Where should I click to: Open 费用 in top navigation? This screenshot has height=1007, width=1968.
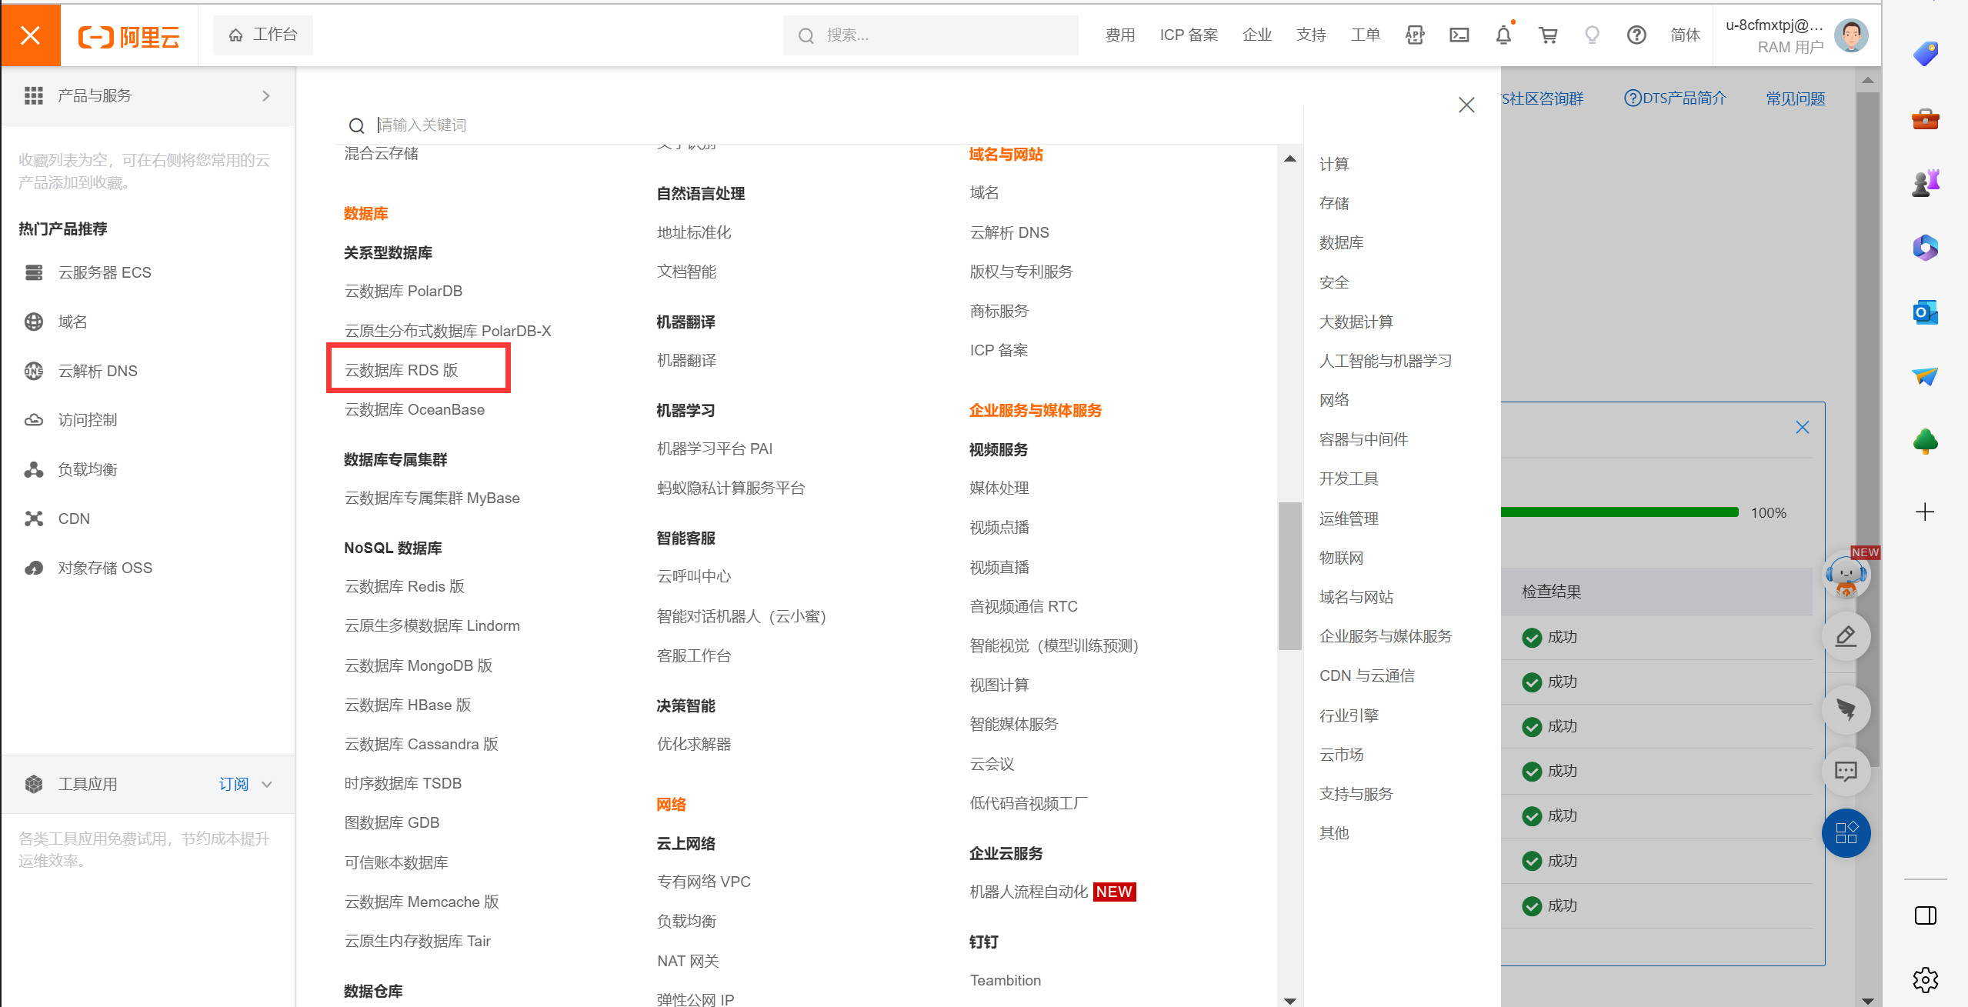pyautogui.click(x=1119, y=35)
